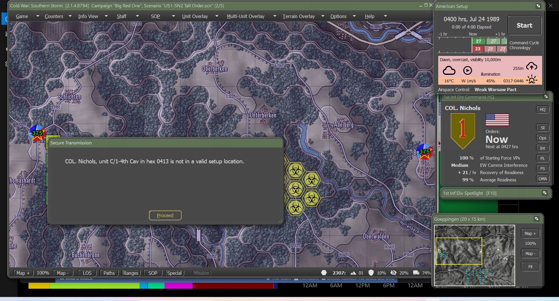The width and height of the screenshot is (559, 301).
Task: Expand the dropdown arrow beside Staff
Action: (137, 16)
